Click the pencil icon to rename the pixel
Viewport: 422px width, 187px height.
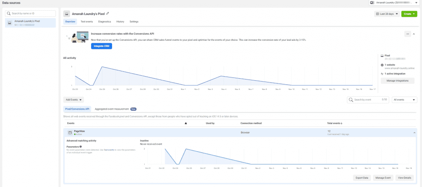108,14
